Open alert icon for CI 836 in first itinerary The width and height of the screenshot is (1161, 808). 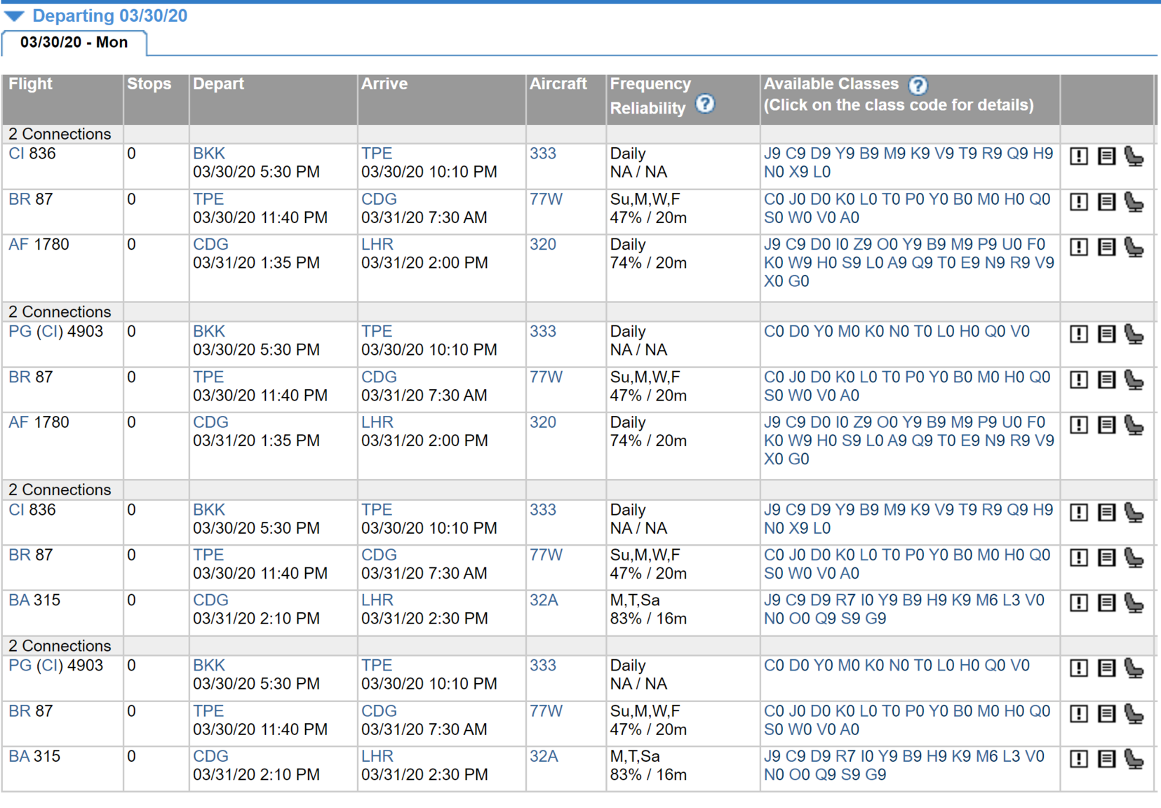pos(1079,156)
